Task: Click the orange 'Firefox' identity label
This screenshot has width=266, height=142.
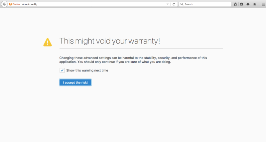Action: pyautogui.click(x=16, y=4)
